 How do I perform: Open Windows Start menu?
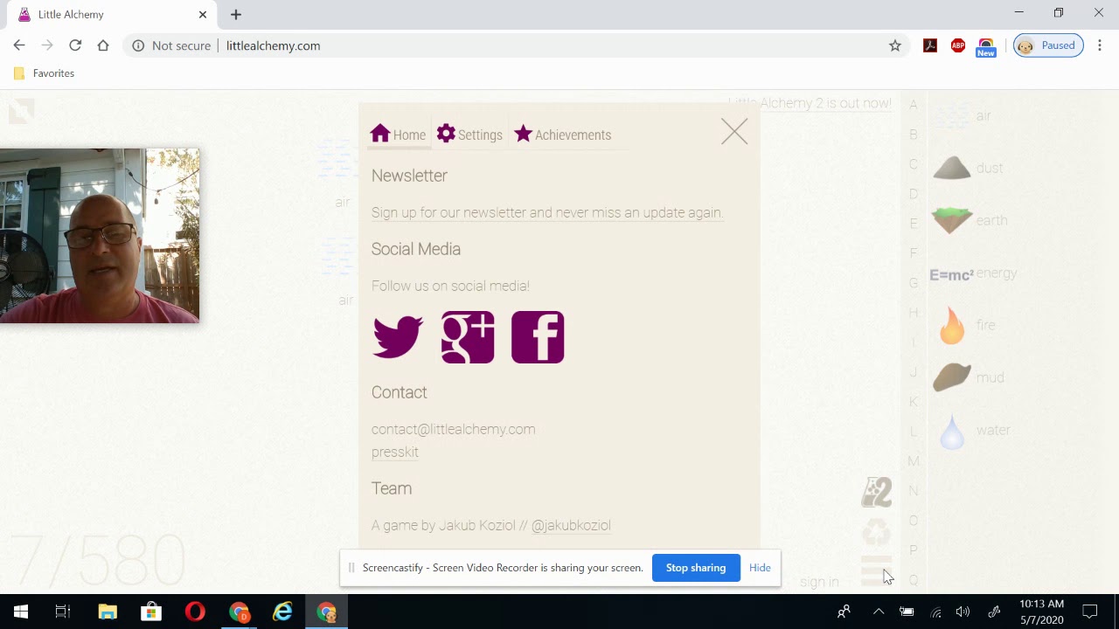pyautogui.click(x=21, y=612)
